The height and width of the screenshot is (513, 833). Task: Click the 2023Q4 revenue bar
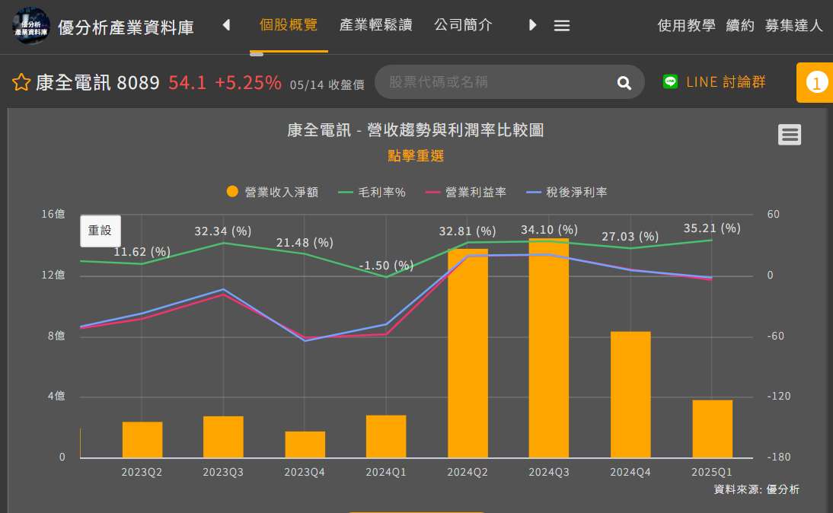[x=305, y=444]
